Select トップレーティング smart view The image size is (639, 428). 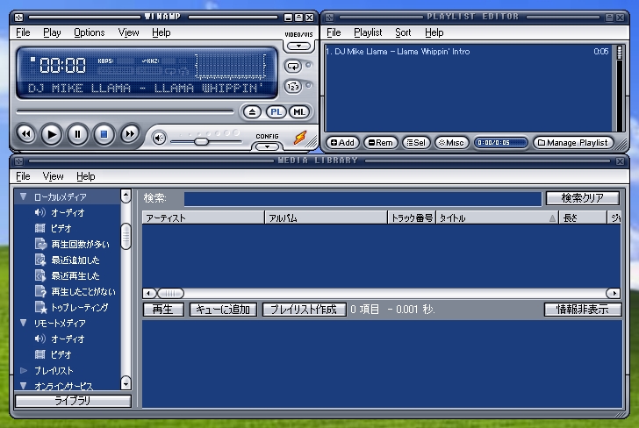click(x=80, y=308)
